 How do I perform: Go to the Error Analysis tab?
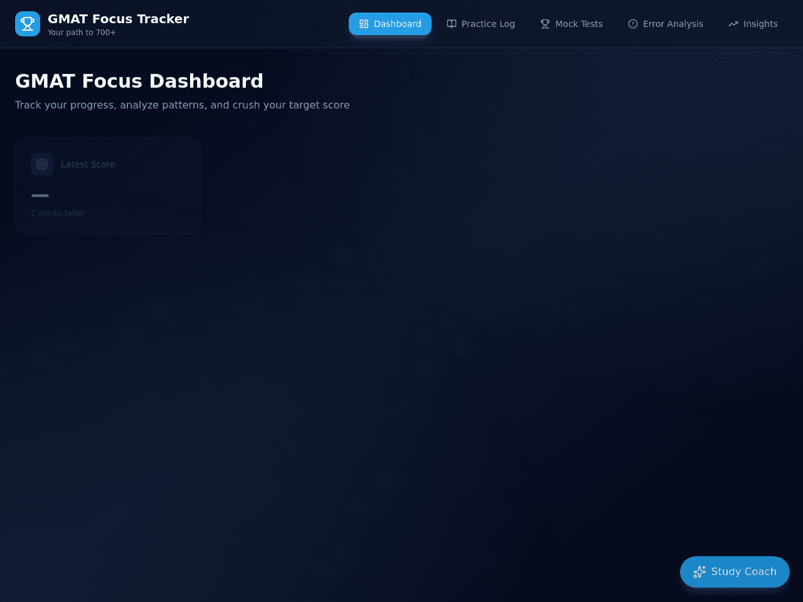(666, 24)
